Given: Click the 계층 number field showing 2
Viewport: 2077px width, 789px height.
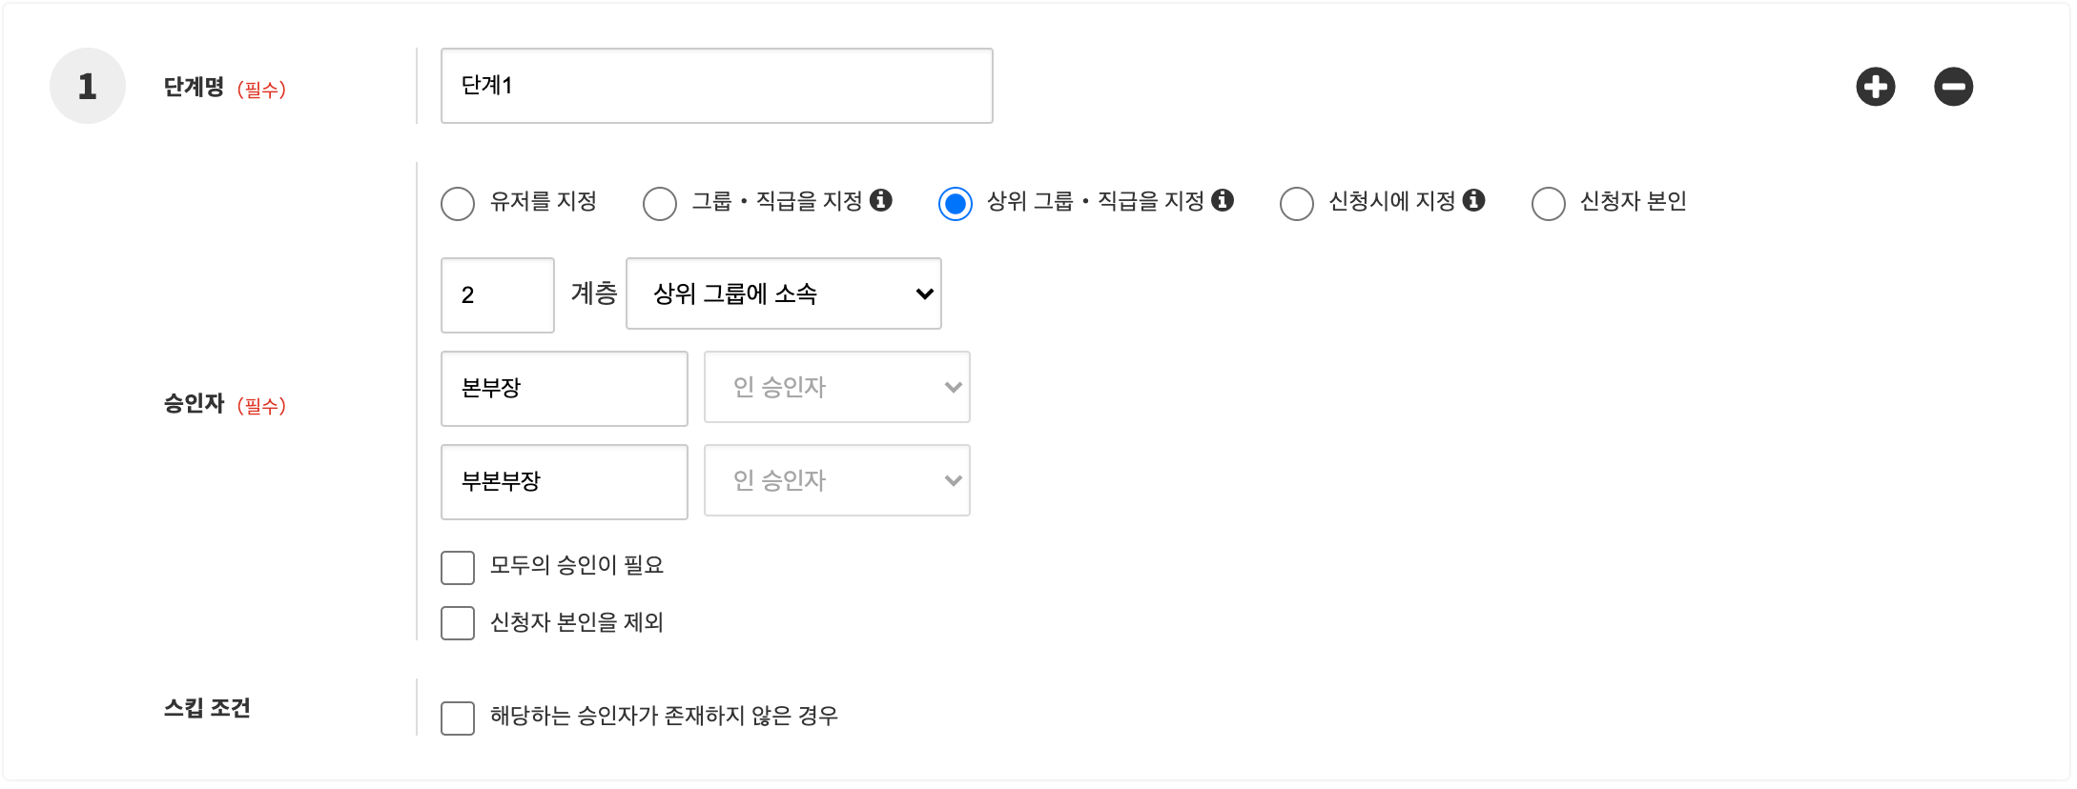Looking at the screenshot, I should pos(497,295).
